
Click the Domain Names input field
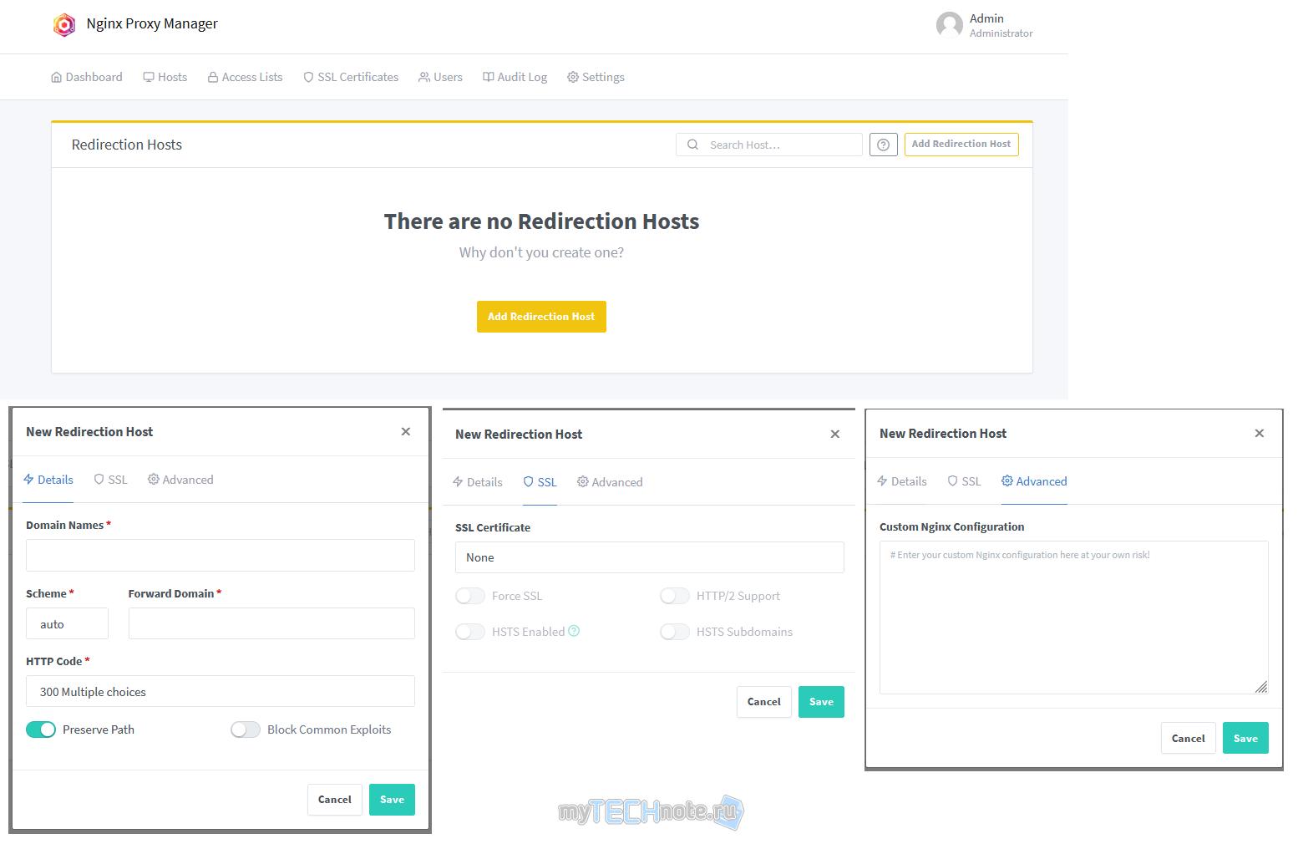[221, 555]
